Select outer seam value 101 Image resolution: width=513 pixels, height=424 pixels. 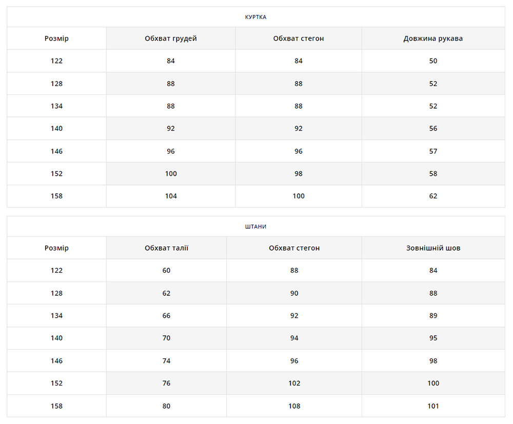point(433,406)
